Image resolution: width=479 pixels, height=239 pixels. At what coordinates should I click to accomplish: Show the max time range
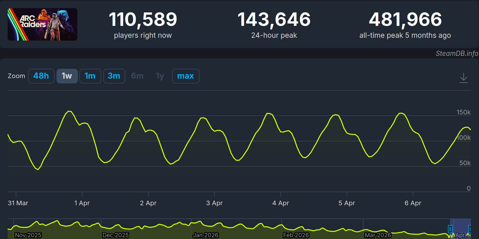186,76
